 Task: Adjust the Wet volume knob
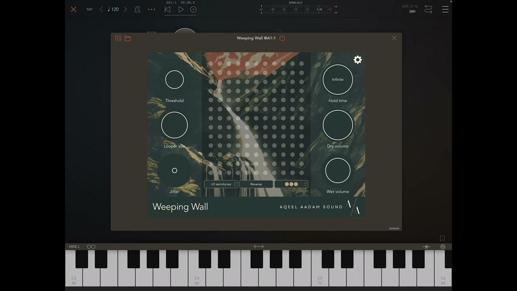point(338,170)
